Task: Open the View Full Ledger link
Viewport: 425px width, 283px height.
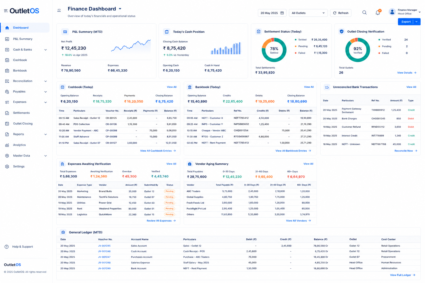Action: [x=403, y=275]
